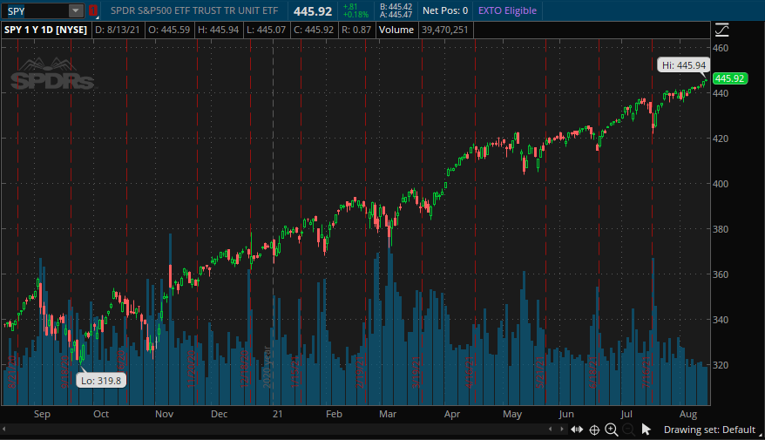Click the greyed-out zoom out magnifier

point(628,430)
